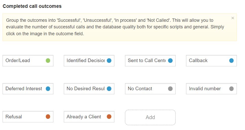Change group color of Sent to Call Center
245x130 pixels.
coord(170,61)
